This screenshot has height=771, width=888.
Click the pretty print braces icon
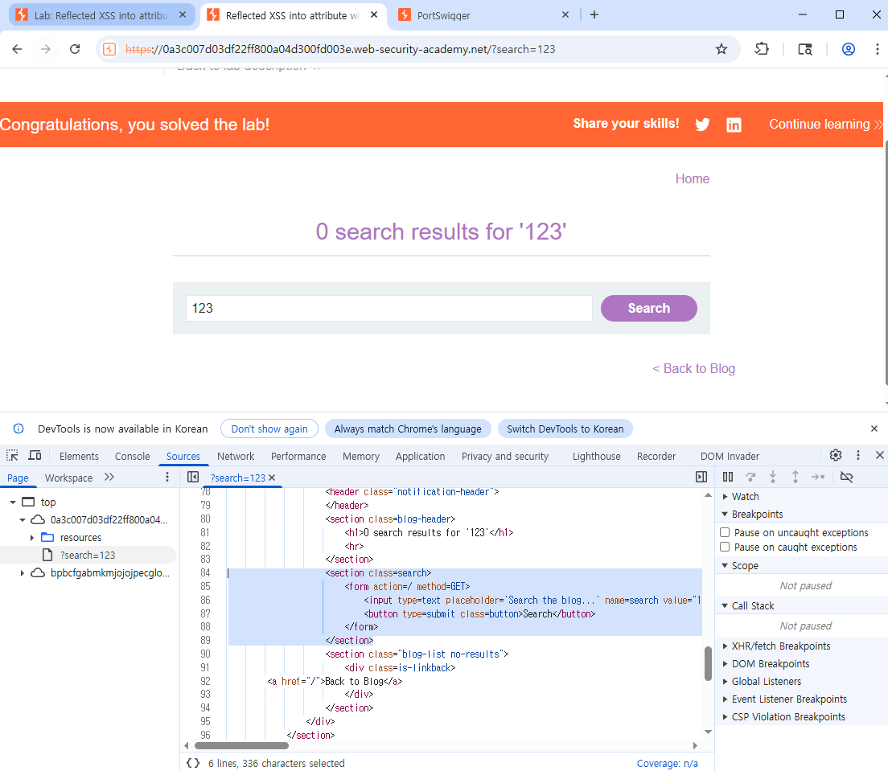[193, 763]
